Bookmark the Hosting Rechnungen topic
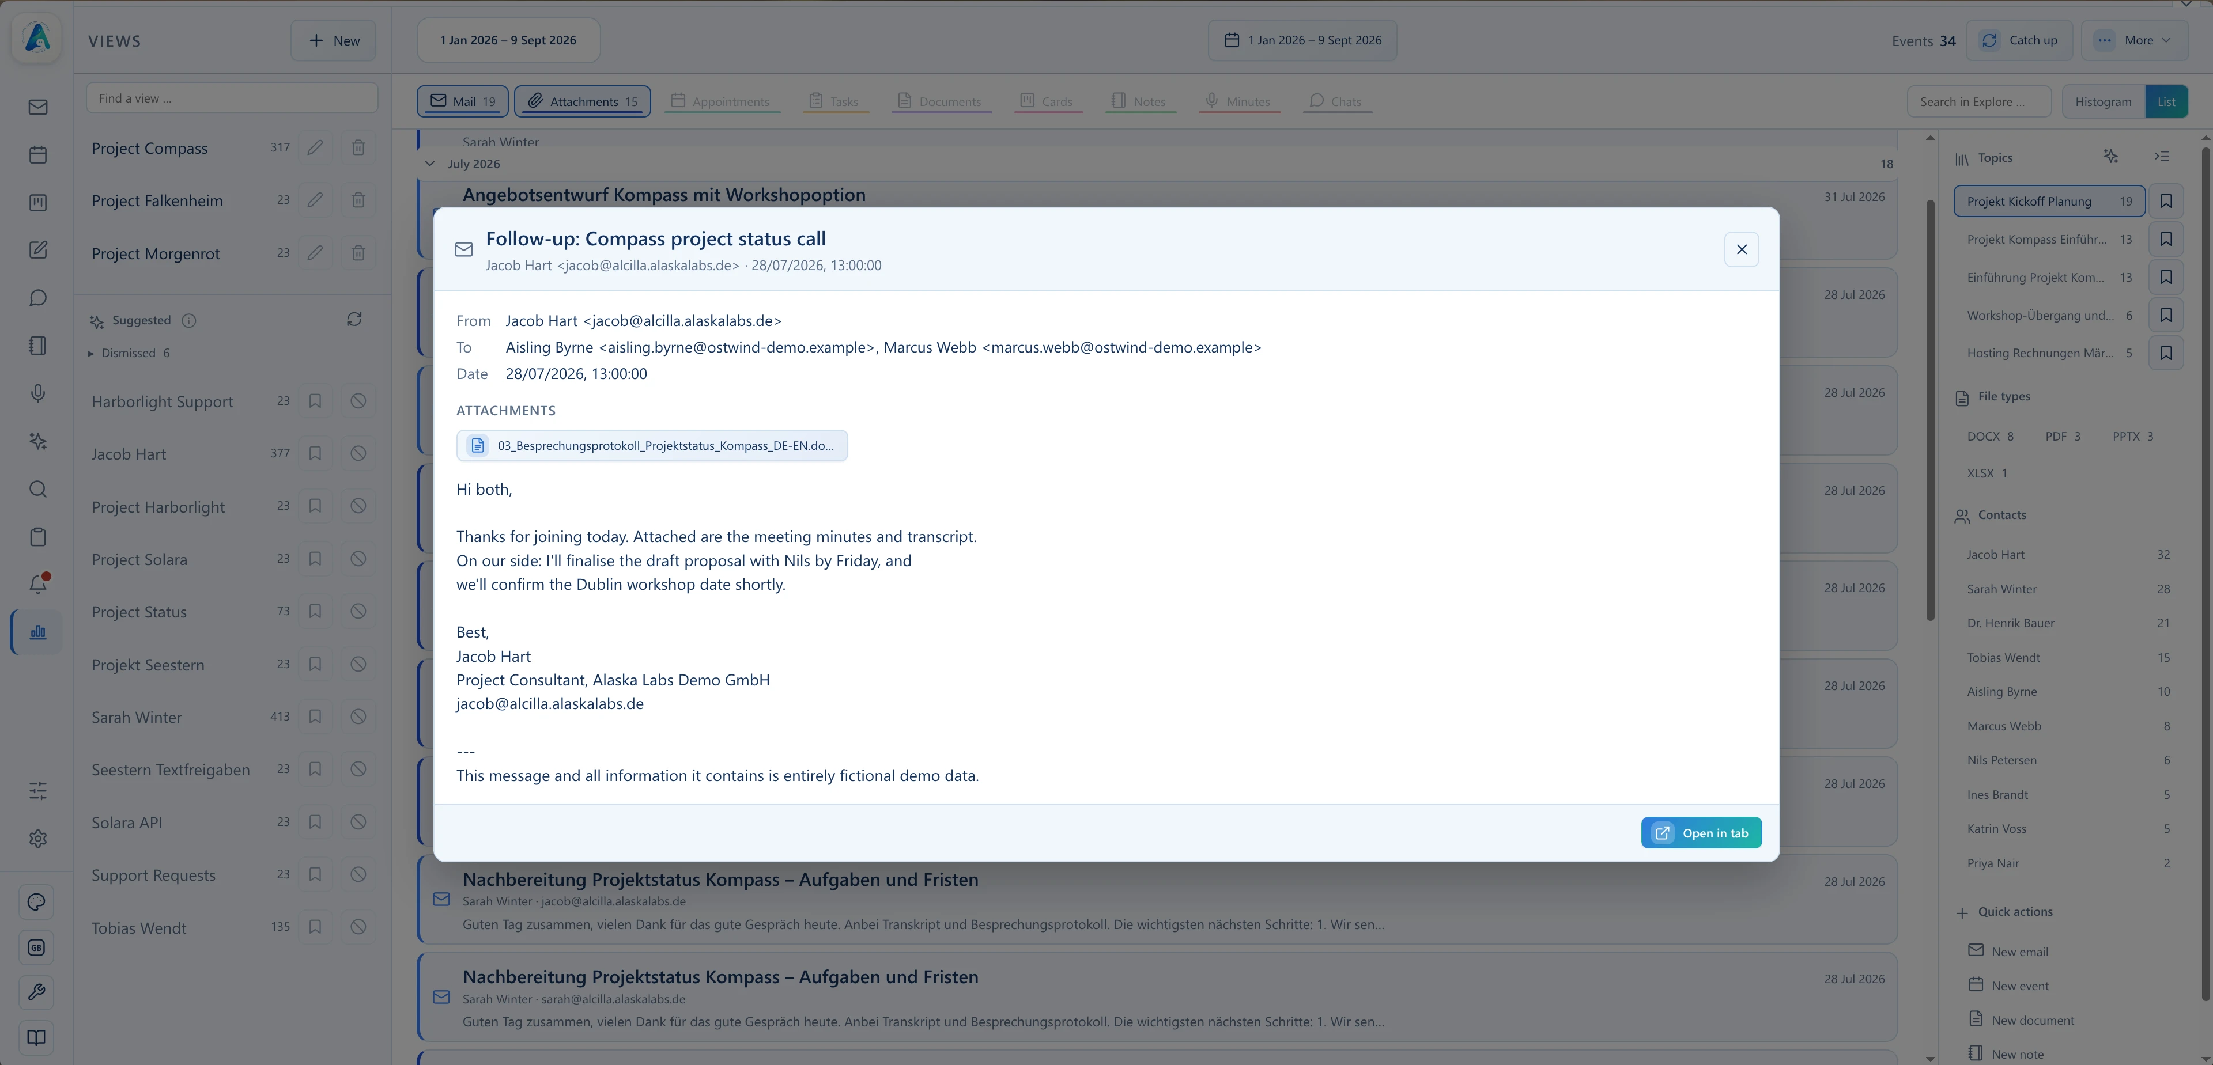This screenshot has width=2213, height=1065. click(2166, 353)
